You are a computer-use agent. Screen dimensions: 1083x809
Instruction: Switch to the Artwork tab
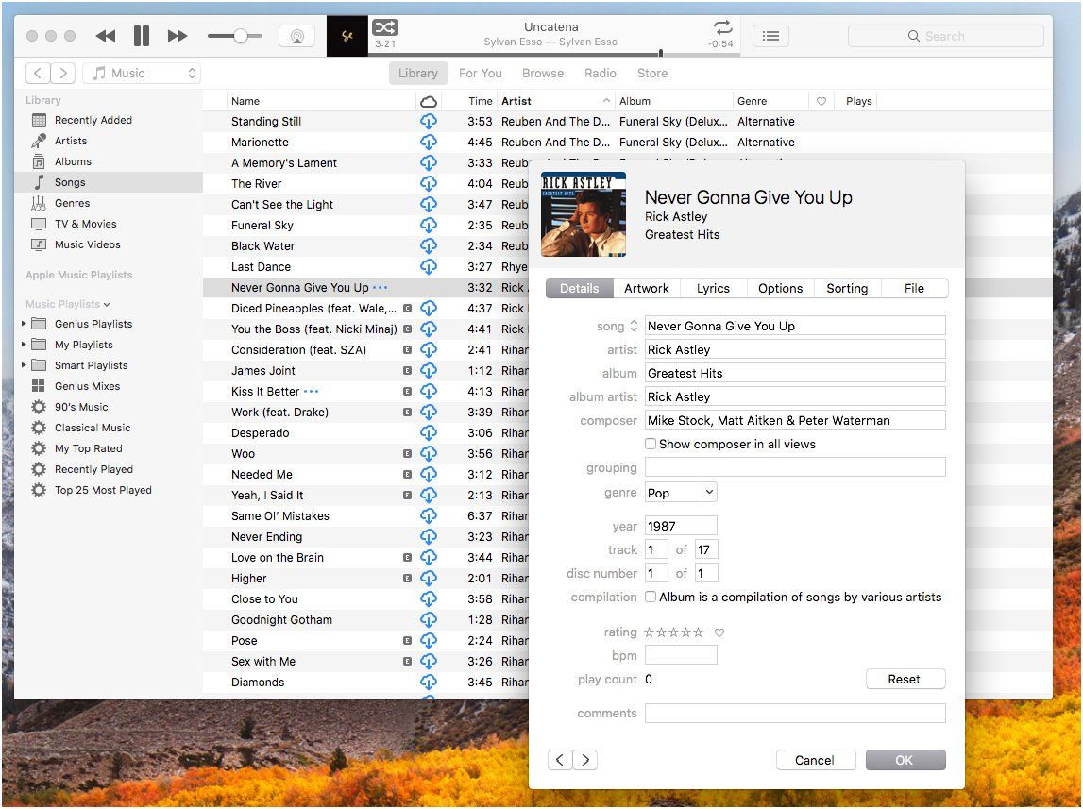click(x=647, y=288)
